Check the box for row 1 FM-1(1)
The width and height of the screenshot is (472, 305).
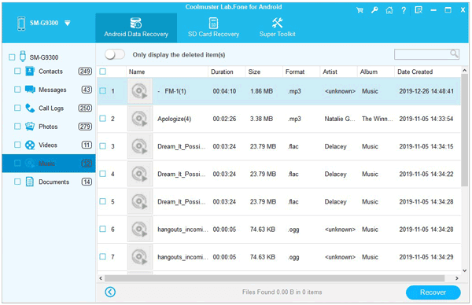tap(103, 91)
